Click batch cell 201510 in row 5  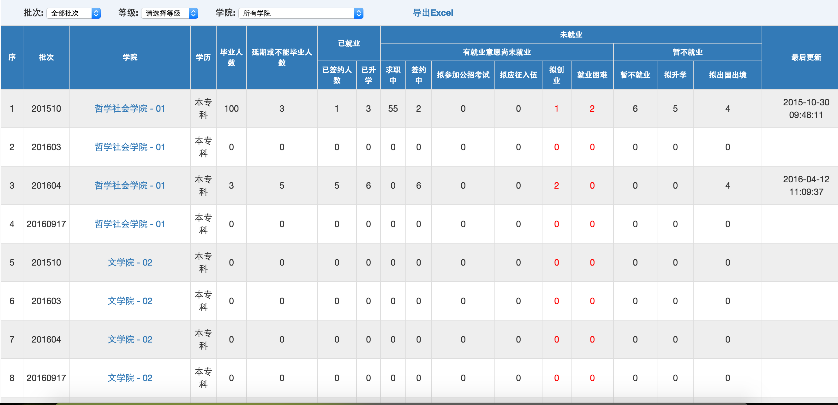click(46, 262)
